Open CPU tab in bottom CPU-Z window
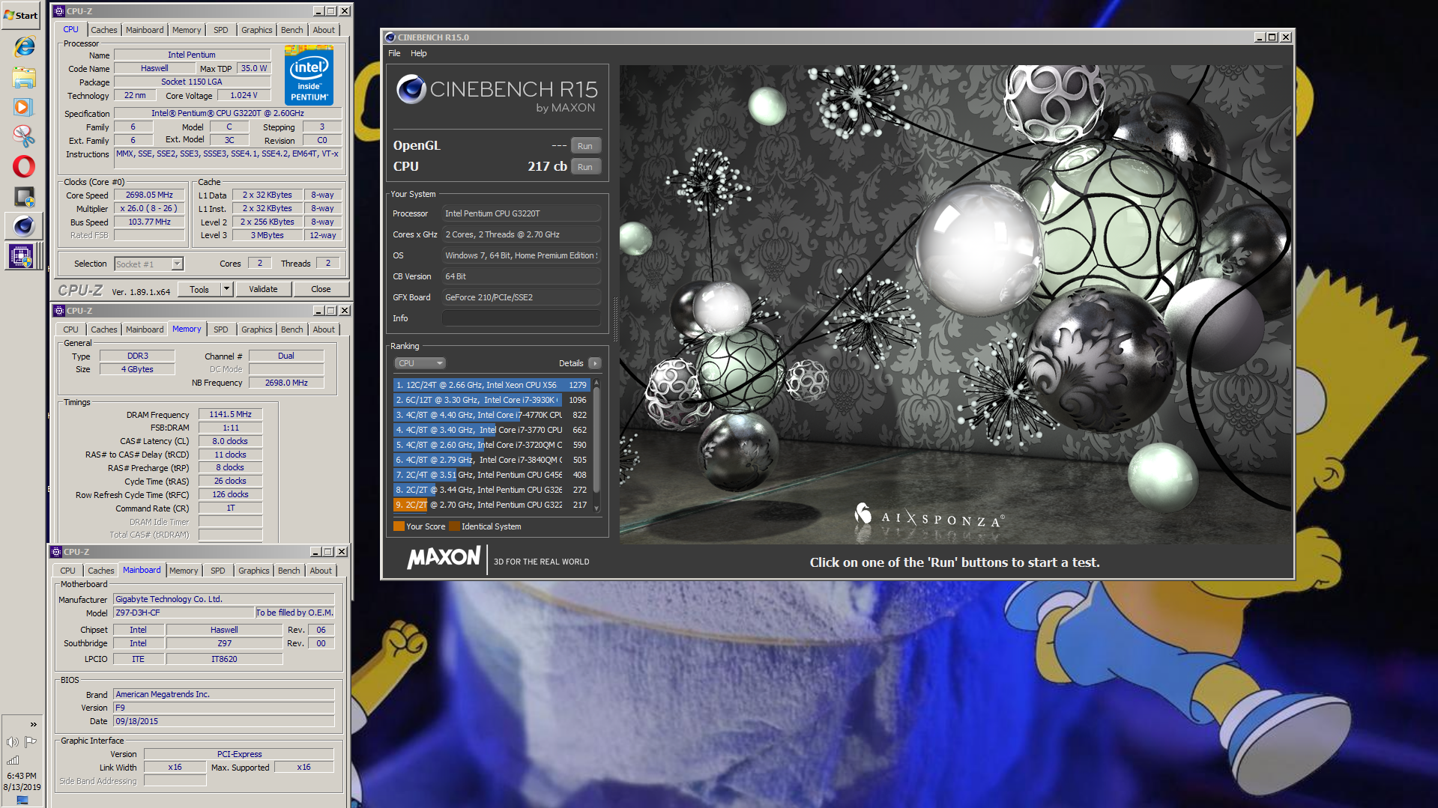 point(67,571)
